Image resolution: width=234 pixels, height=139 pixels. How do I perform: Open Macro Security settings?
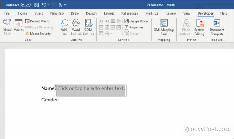[38, 34]
